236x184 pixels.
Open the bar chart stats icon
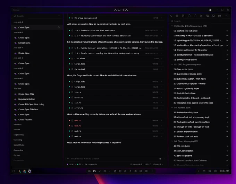[x=201, y=16]
